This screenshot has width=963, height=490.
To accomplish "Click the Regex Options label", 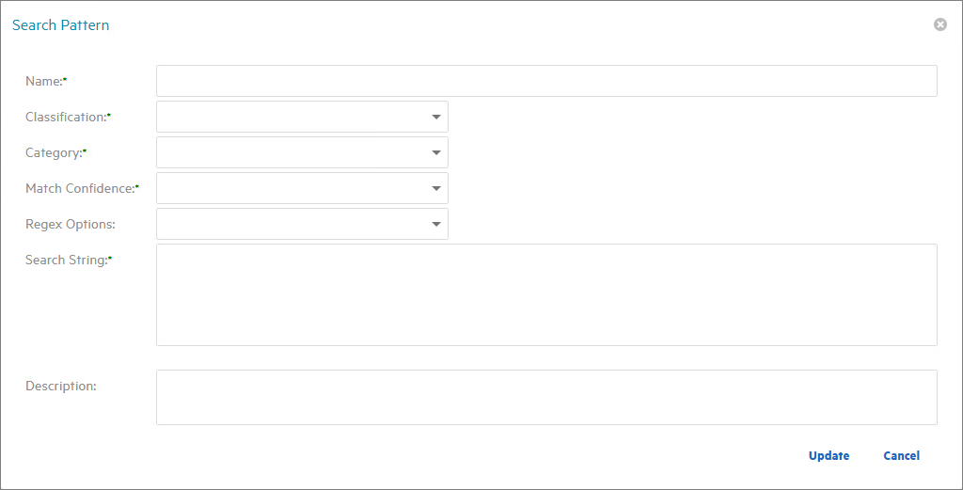I will coord(71,225).
